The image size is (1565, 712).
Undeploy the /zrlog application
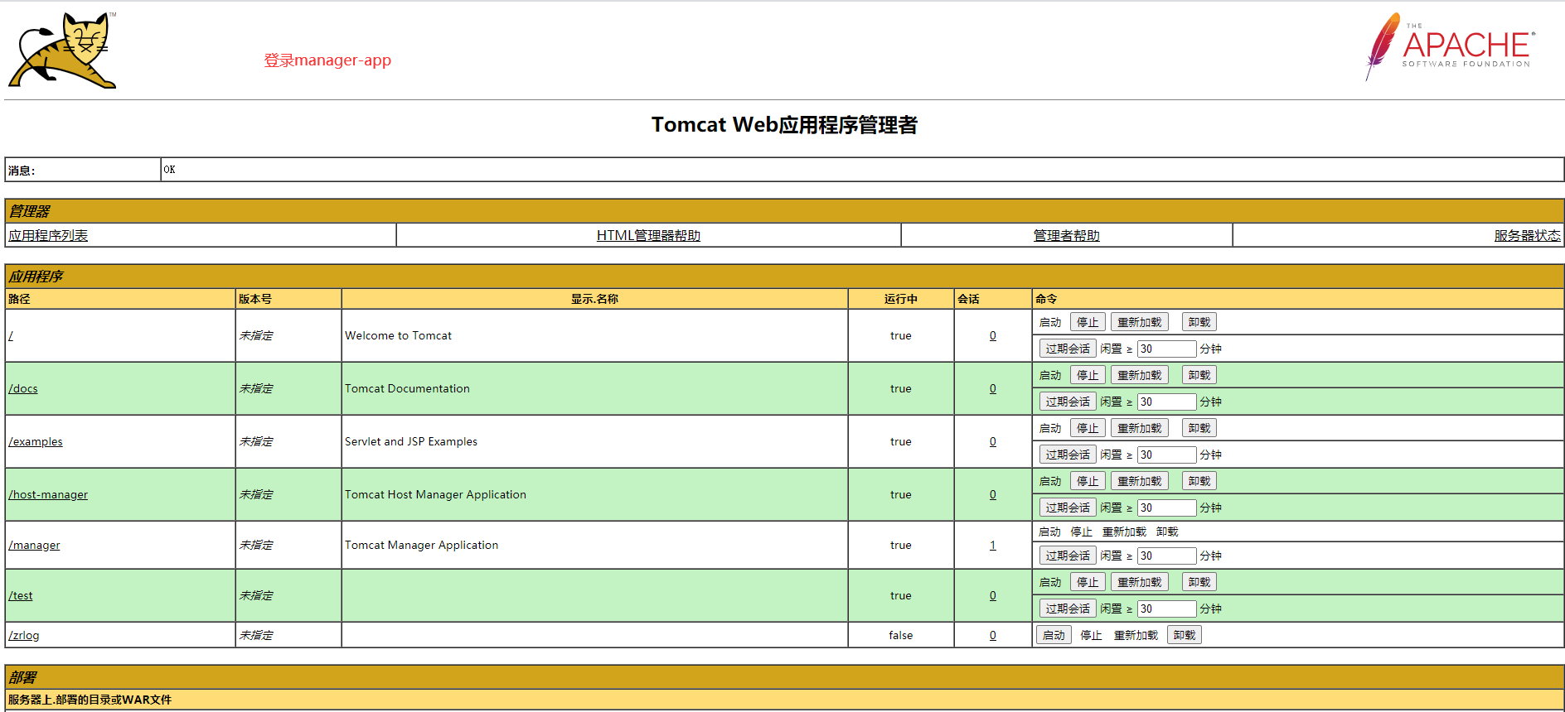coord(1184,635)
